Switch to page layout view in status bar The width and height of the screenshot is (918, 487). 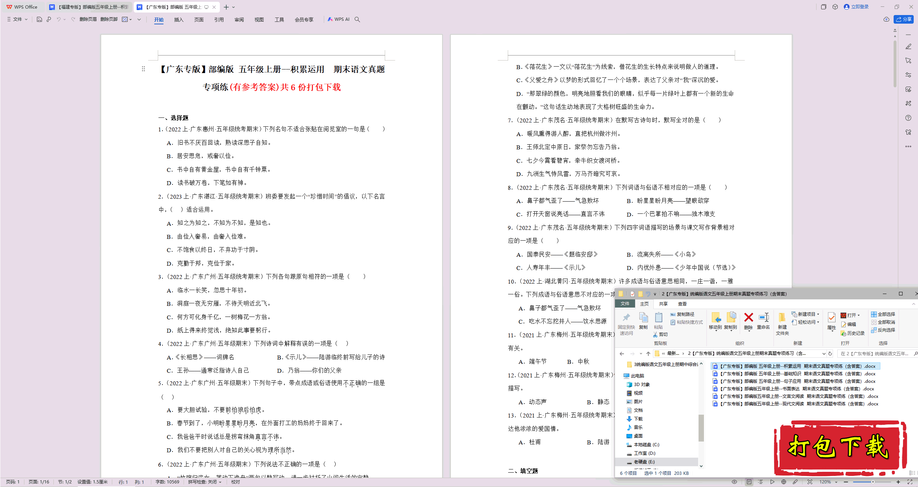[x=749, y=482]
